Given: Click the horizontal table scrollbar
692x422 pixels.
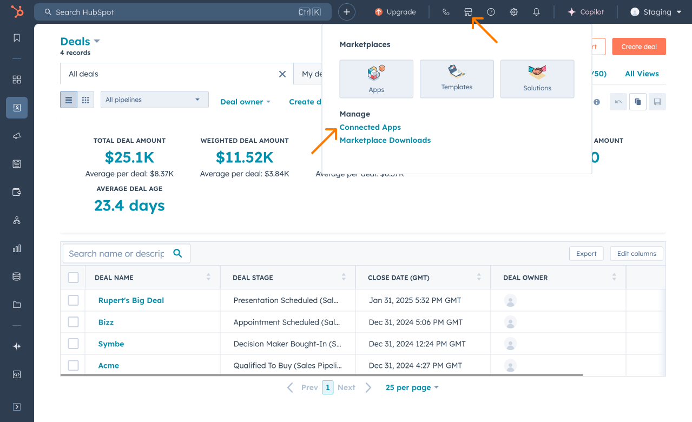Looking at the screenshot, I should (321, 374).
